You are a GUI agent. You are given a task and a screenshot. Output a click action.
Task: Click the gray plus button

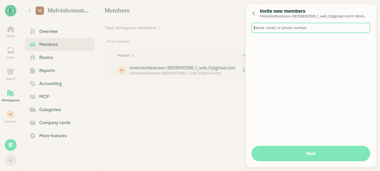[x=11, y=160]
